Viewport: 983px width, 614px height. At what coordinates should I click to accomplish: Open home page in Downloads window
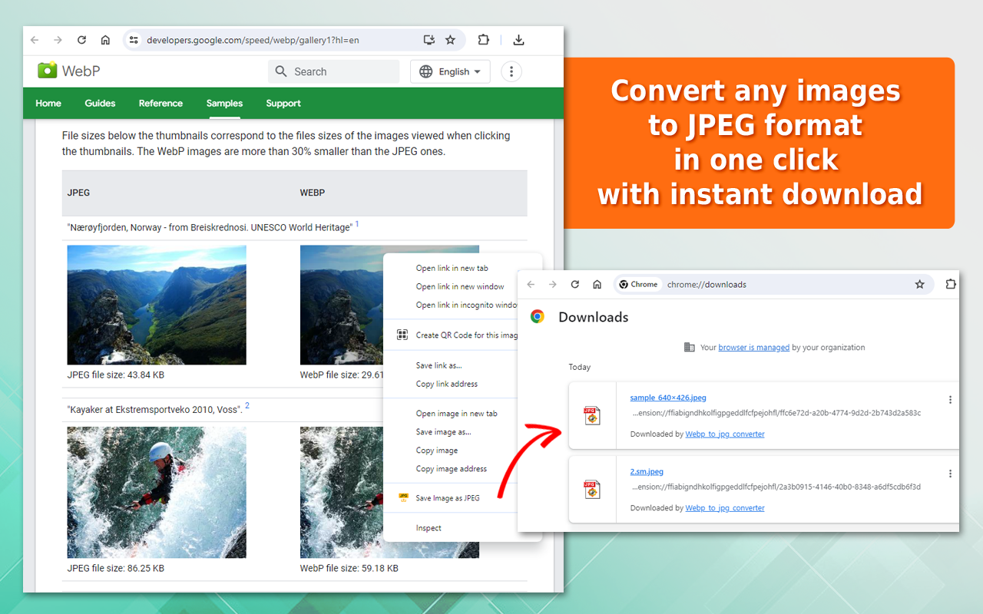[597, 284]
